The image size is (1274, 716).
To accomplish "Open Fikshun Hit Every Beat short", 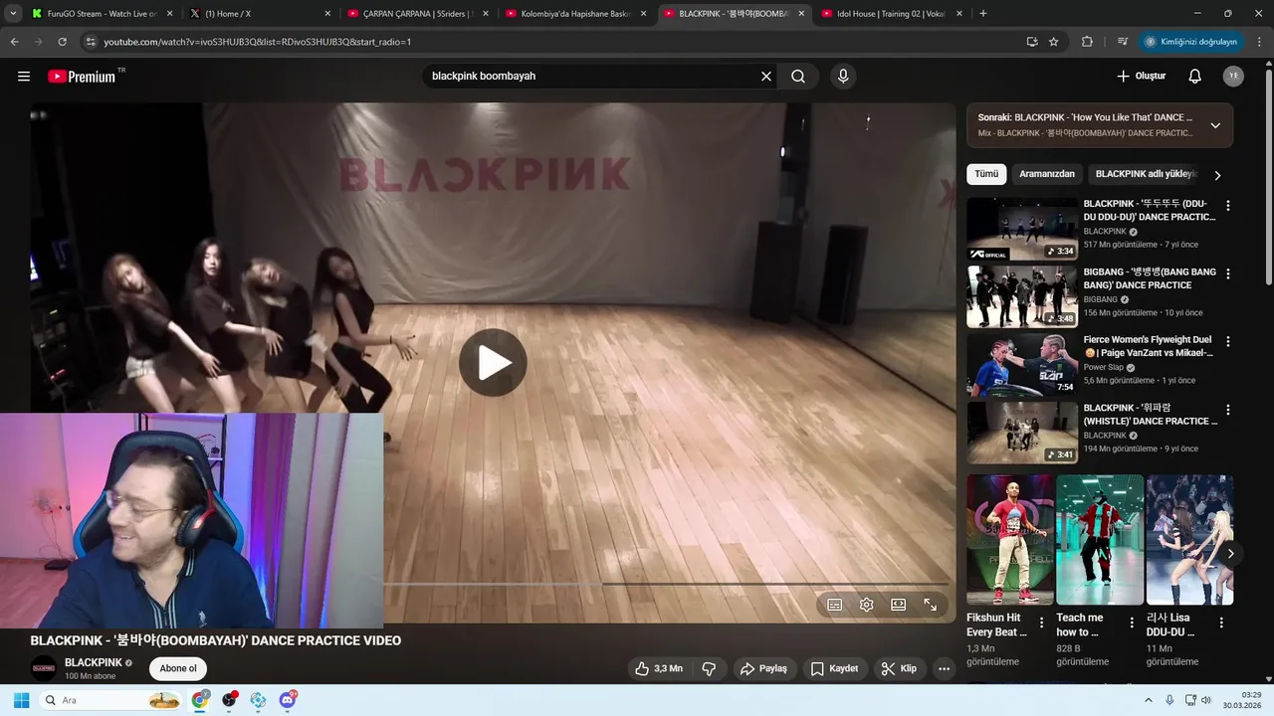I will (x=1009, y=539).
